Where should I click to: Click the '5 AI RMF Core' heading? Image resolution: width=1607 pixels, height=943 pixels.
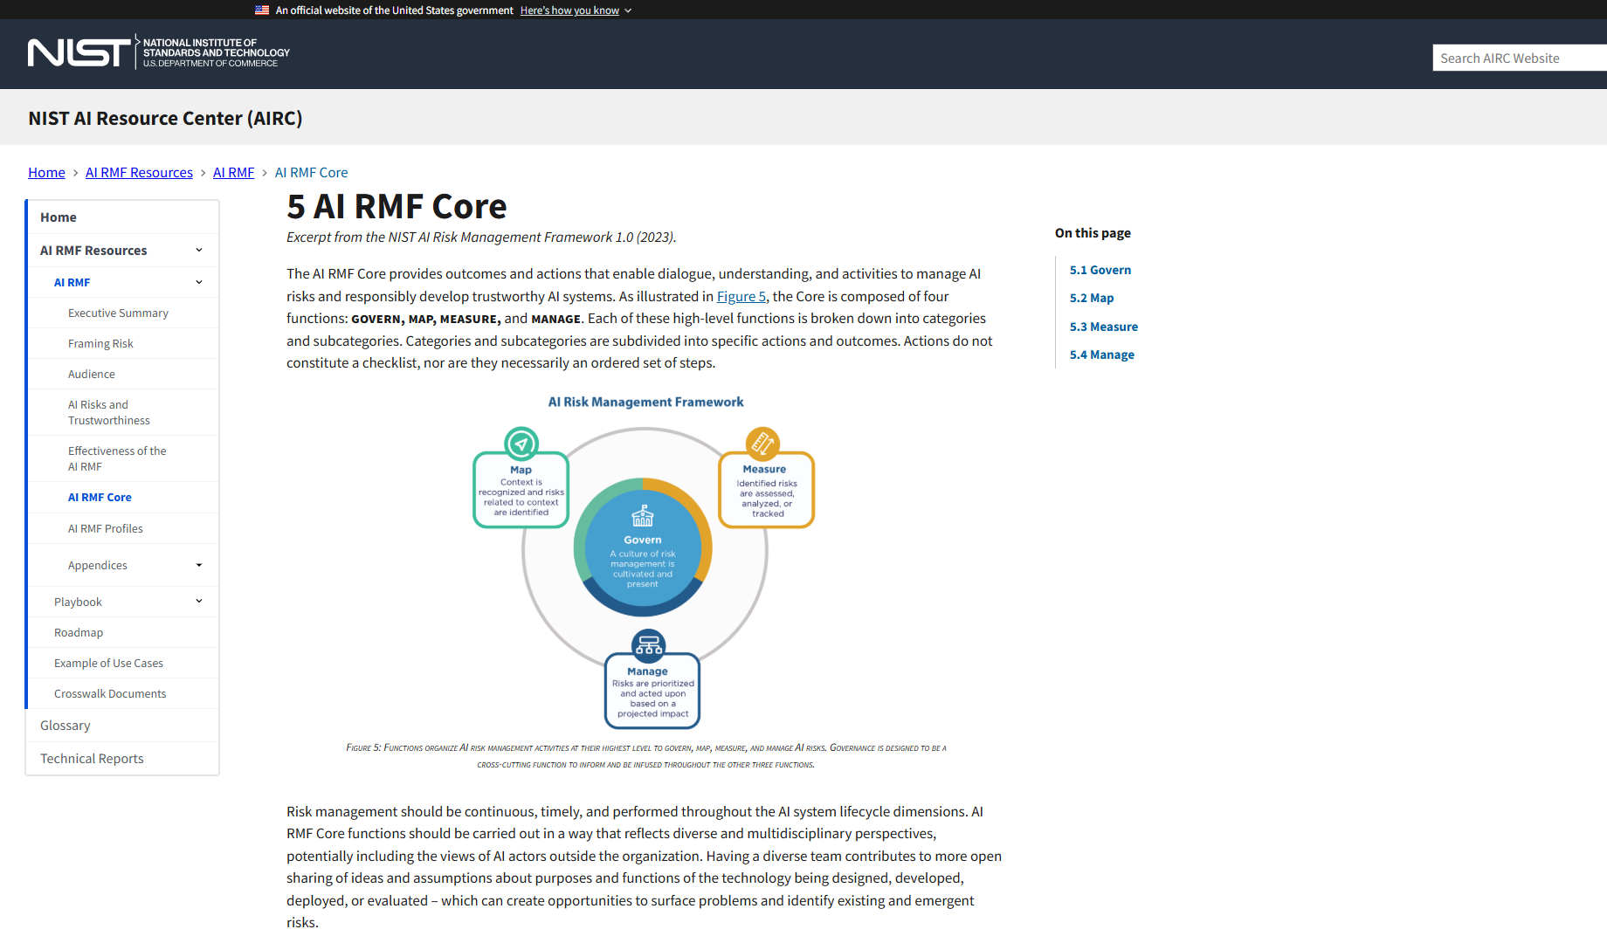397,207
